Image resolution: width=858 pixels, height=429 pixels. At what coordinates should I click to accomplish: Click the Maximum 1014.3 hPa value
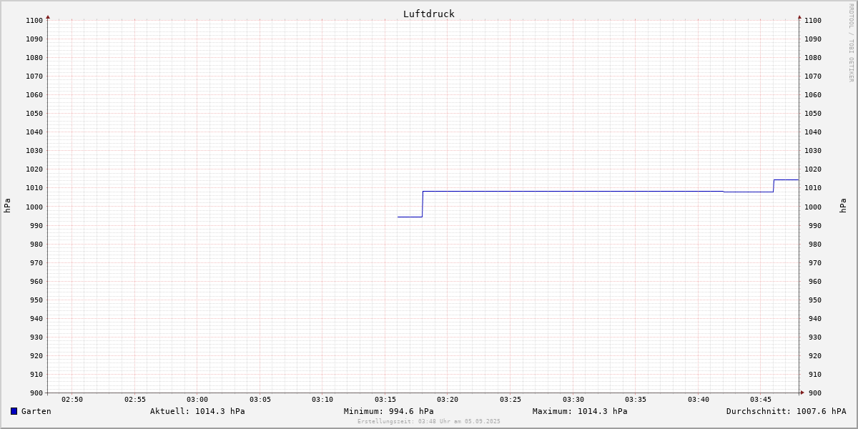(580, 411)
